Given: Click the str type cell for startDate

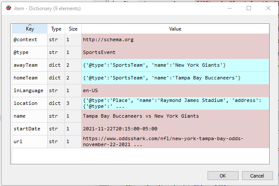Looking at the screenshot, I should 56,129.
